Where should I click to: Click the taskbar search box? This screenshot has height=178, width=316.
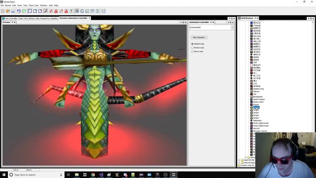36,175
